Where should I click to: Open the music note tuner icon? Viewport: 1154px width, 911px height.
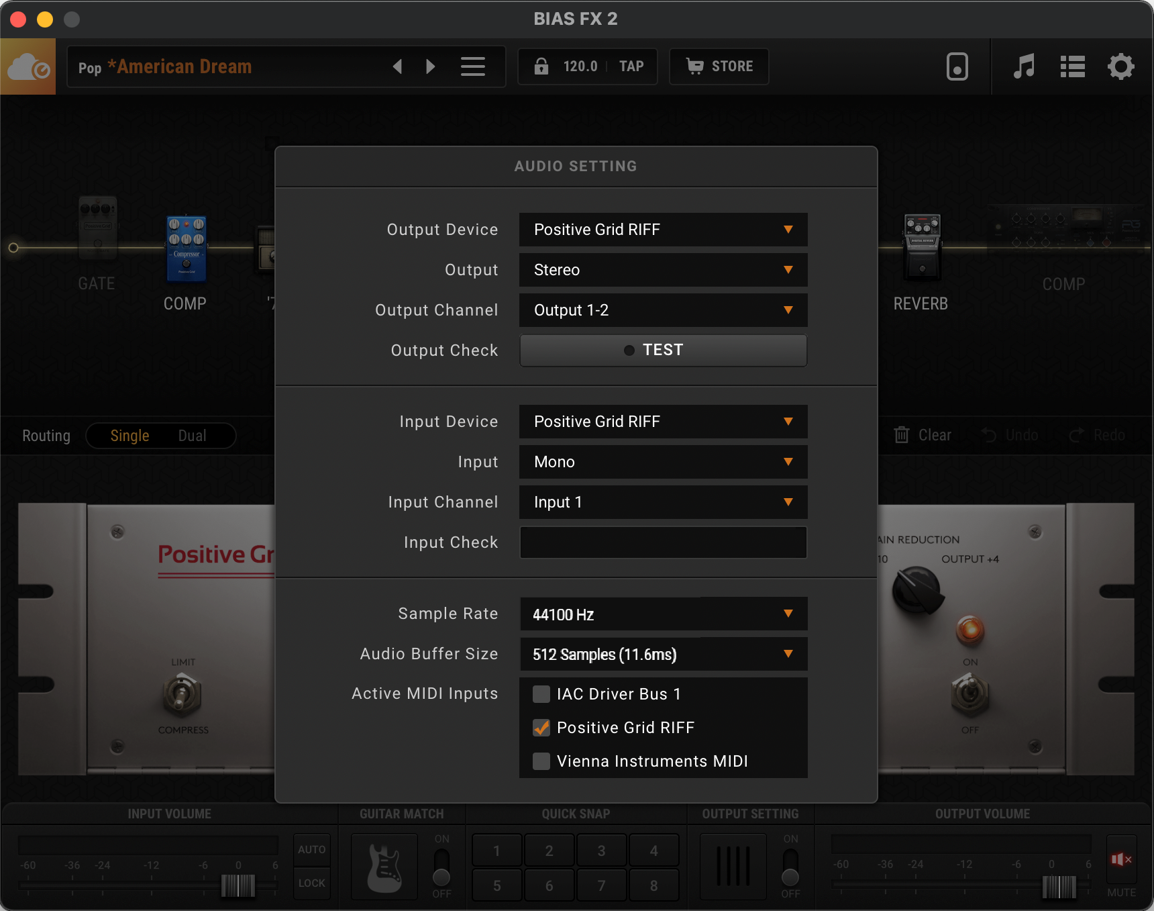pyautogui.click(x=1024, y=66)
